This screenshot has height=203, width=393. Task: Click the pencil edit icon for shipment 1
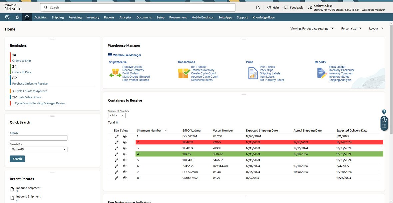click(x=117, y=136)
